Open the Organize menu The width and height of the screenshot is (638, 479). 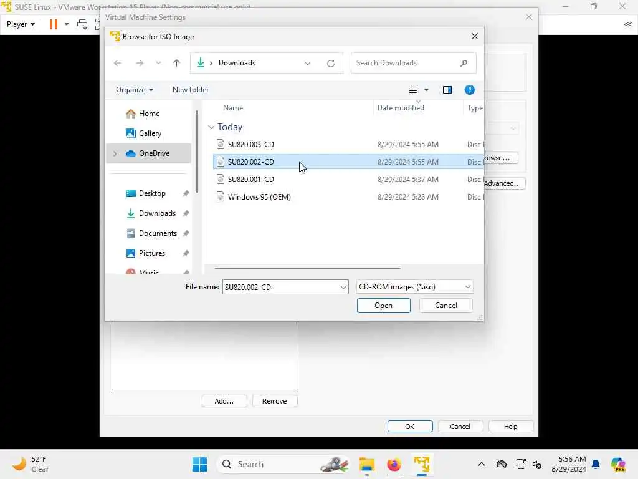tap(135, 90)
